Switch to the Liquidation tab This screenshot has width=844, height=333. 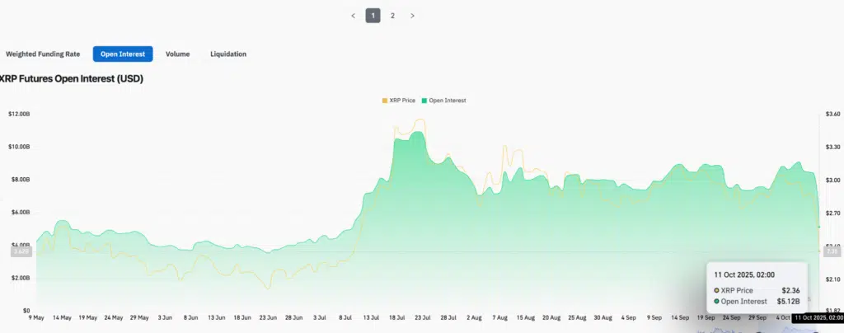click(x=228, y=54)
